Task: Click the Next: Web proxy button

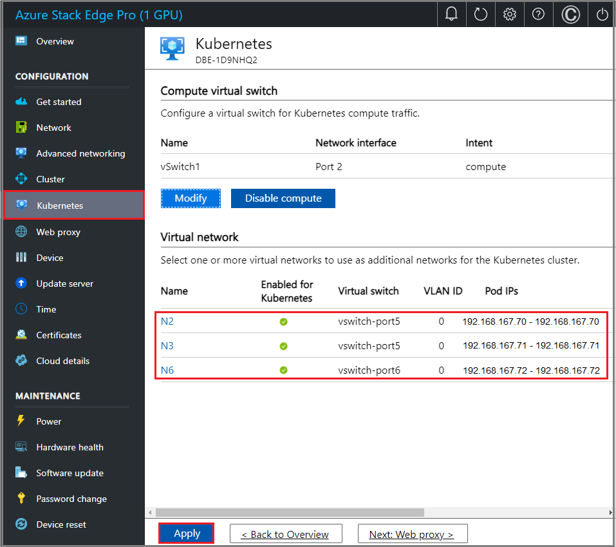Action: pyautogui.click(x=411, y=534)
